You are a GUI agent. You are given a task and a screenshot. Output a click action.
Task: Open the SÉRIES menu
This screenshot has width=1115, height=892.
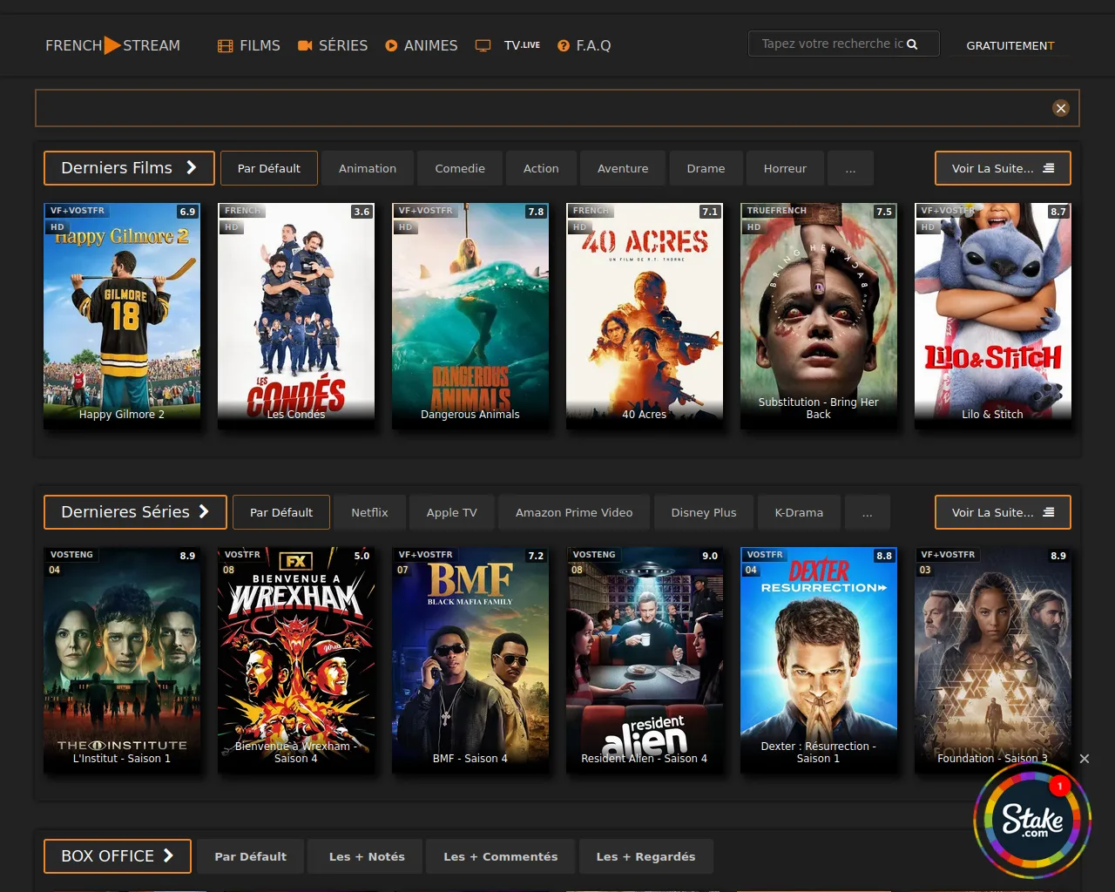tap(333, 45)
